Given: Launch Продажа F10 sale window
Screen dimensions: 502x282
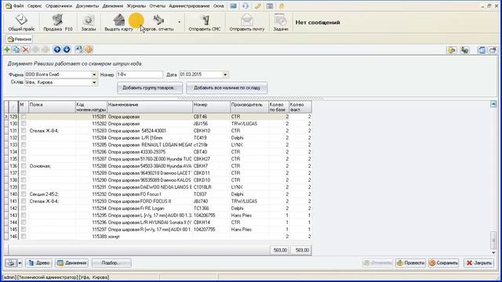Looking at the screenshot, I should point(57,23).
